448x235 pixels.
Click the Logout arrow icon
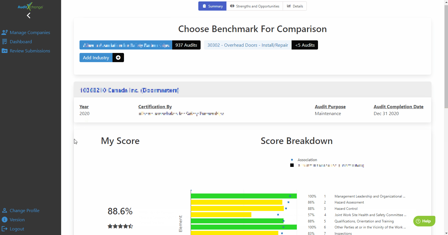point(5,229)
